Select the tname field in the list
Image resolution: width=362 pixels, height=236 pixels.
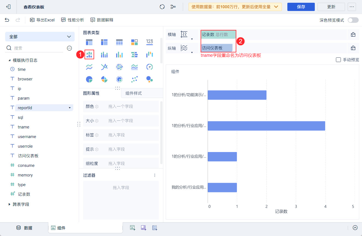point(24,127)
